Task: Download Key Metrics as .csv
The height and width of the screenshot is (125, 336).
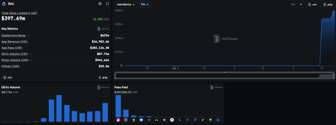Action: tap(8, 77)
